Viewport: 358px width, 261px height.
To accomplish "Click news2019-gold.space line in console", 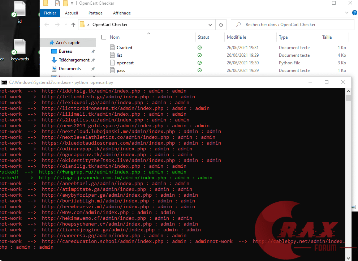I will coord(105,126).
